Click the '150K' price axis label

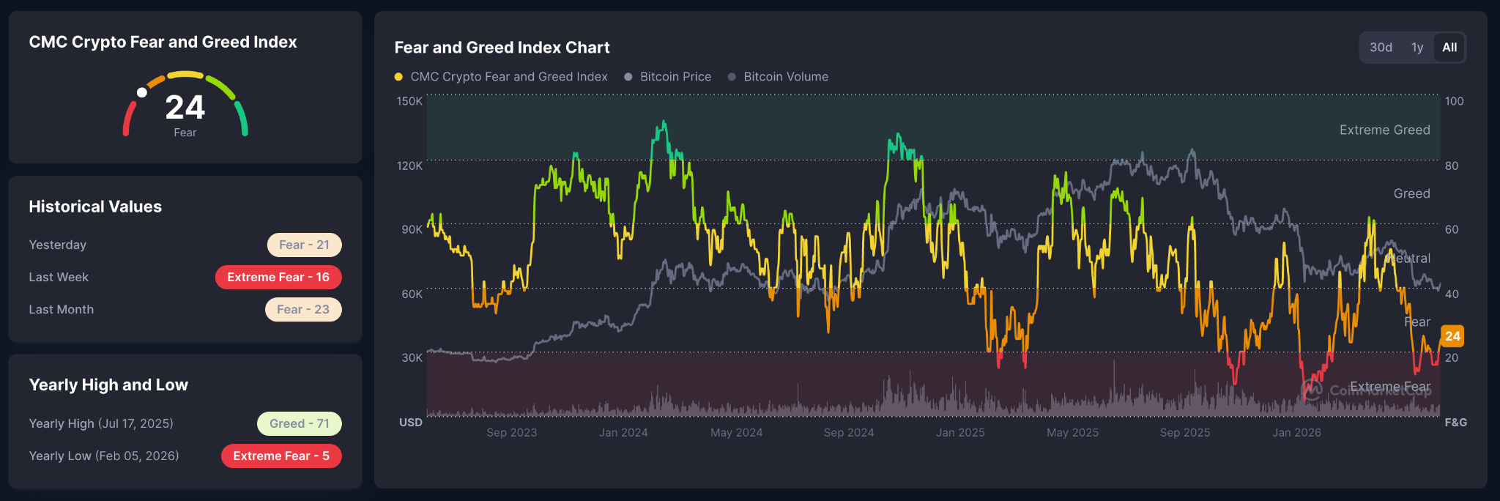(409, 101)
